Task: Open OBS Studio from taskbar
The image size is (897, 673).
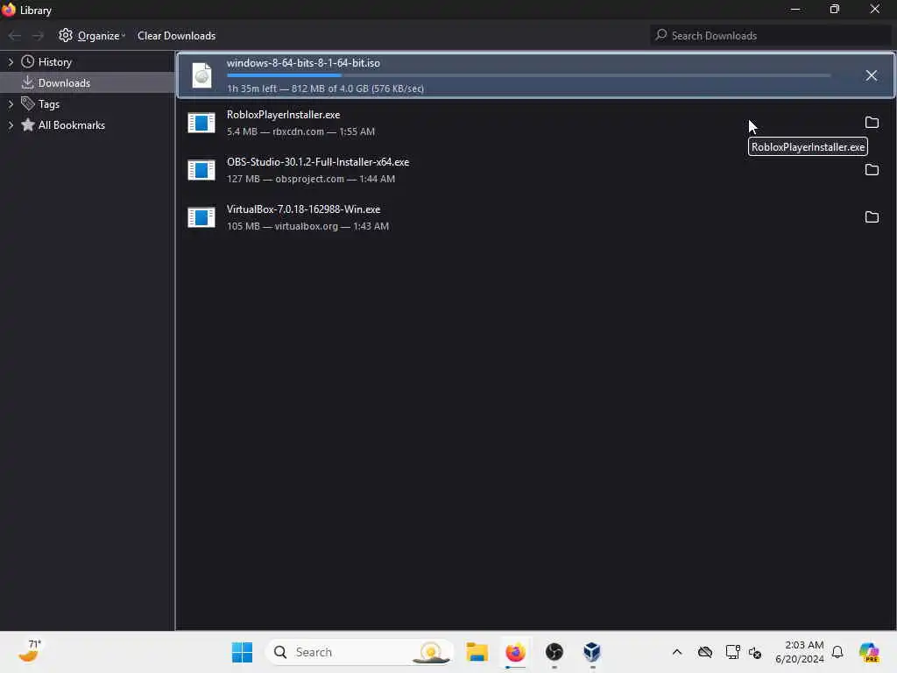Action: point(554,652)
